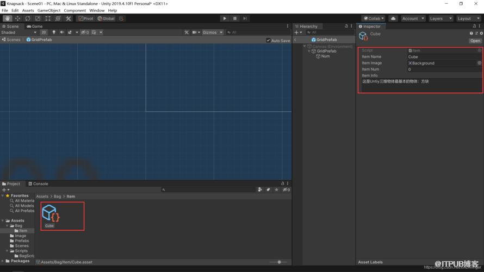Viewport: 484px width, 272px height.
Task: Select the Move tool
Action: [17, 18]
